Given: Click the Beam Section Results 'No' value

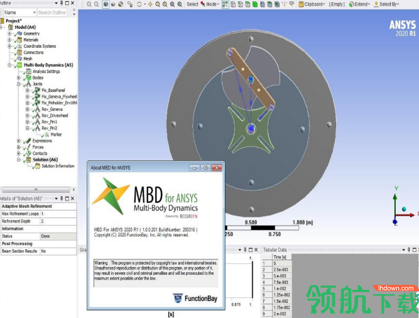Looking at the screenshot, I should 58,251.
